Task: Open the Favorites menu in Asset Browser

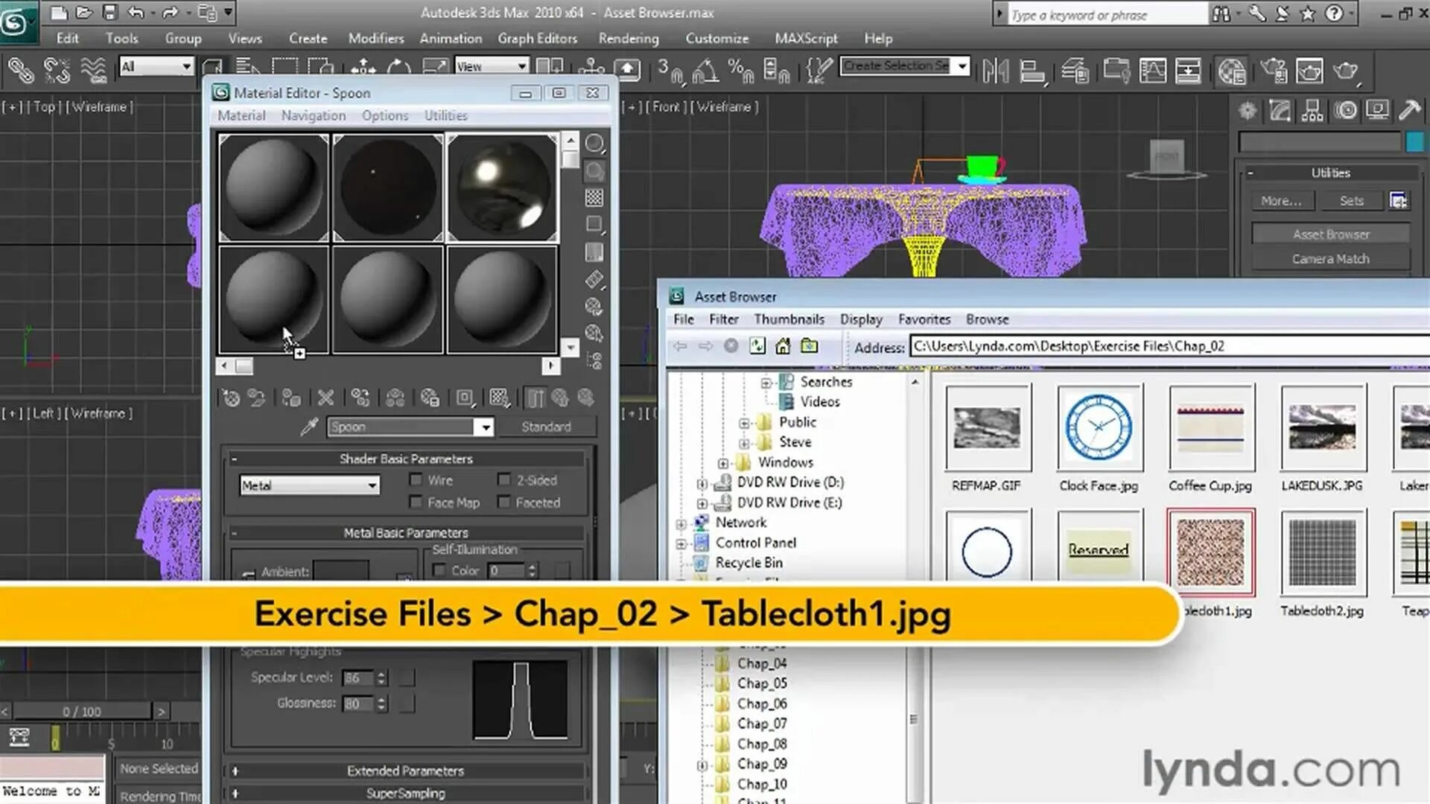Action: click(924, 319)
